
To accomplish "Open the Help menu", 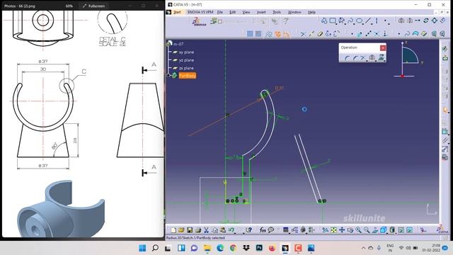I will [311, 12].
